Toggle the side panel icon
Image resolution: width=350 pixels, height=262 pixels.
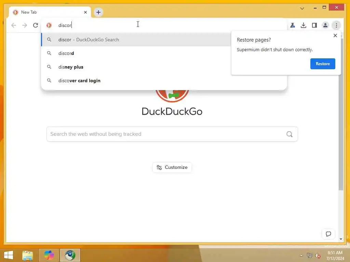click(x=314, y=25)
